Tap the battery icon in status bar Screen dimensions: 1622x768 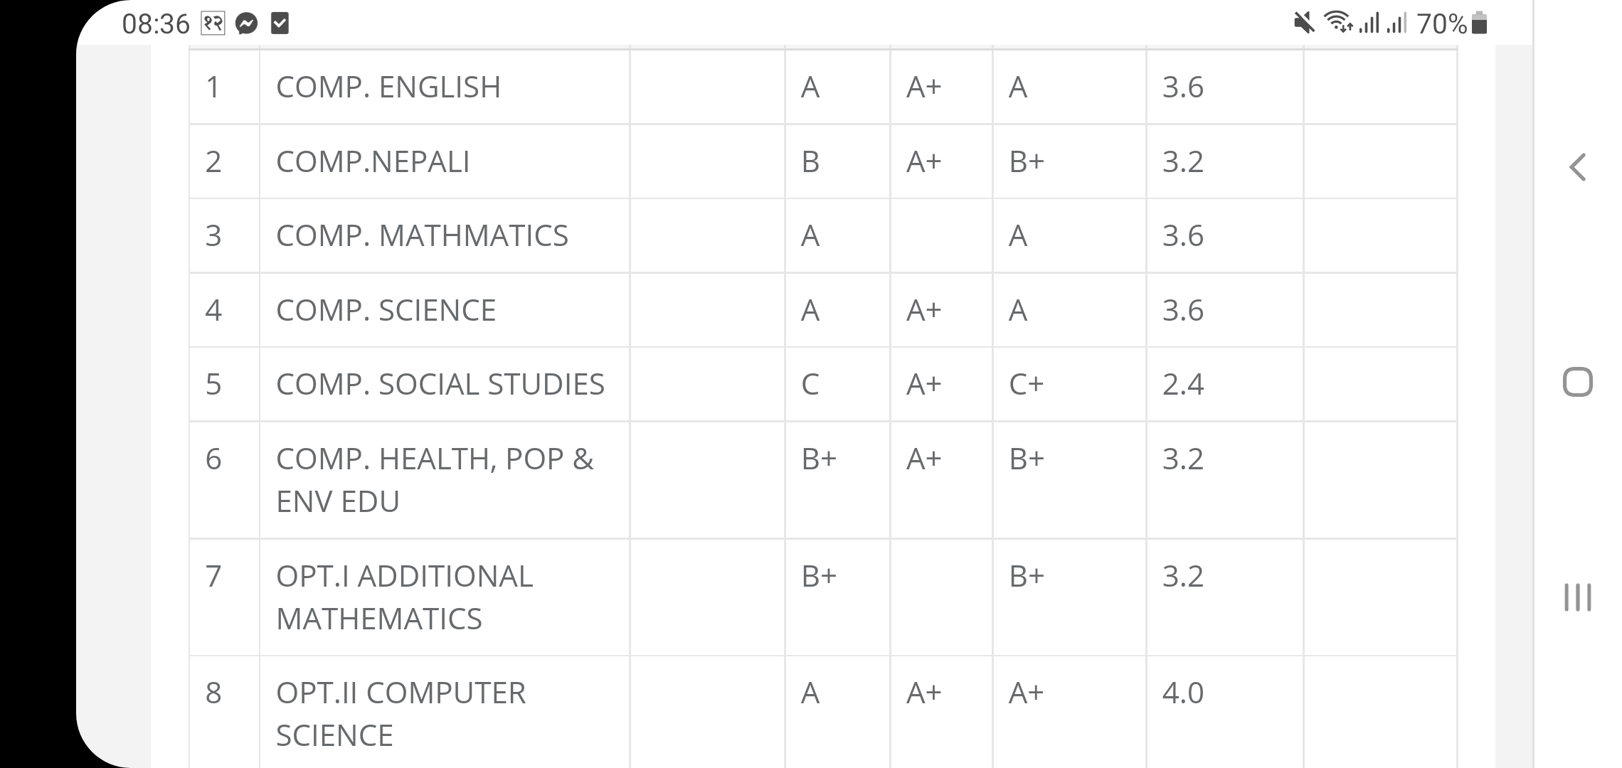click(1479, 23)
